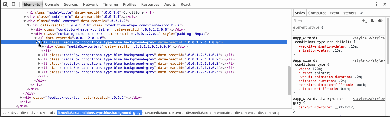Open the #f2f2f2 background-color swatch
The image size is (390, 117).
tap(336, 108)
